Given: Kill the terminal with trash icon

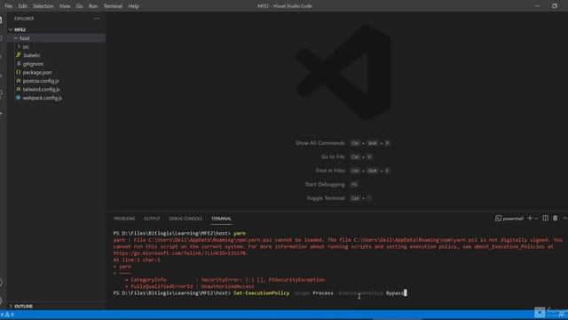Looking at the screenshot, I should tap(555, 218).
